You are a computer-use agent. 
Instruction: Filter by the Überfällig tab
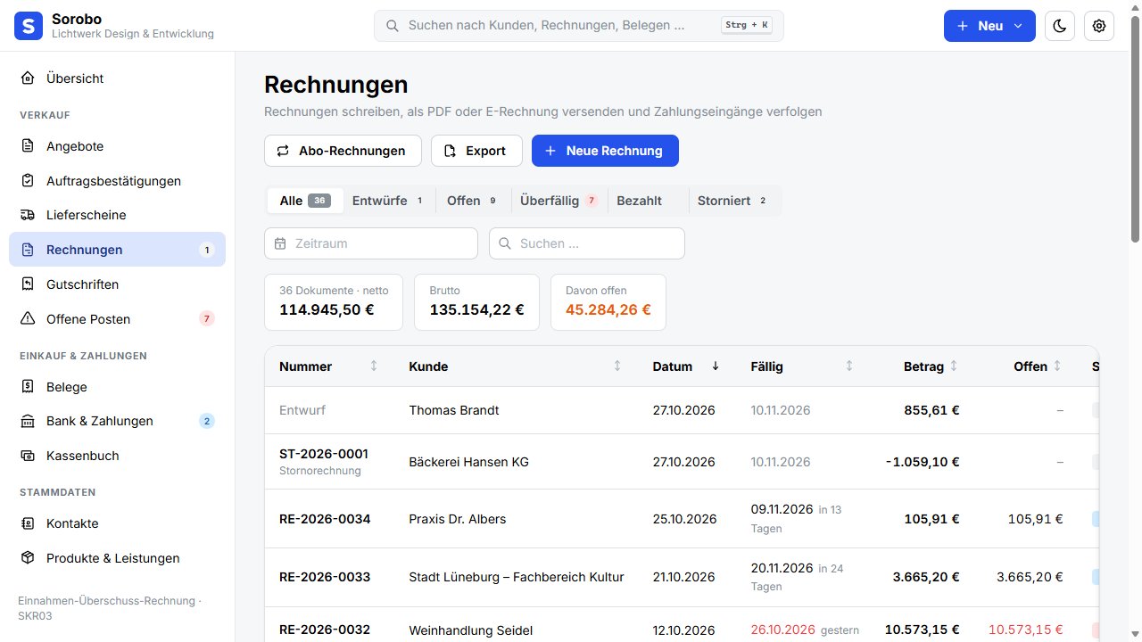559,201
